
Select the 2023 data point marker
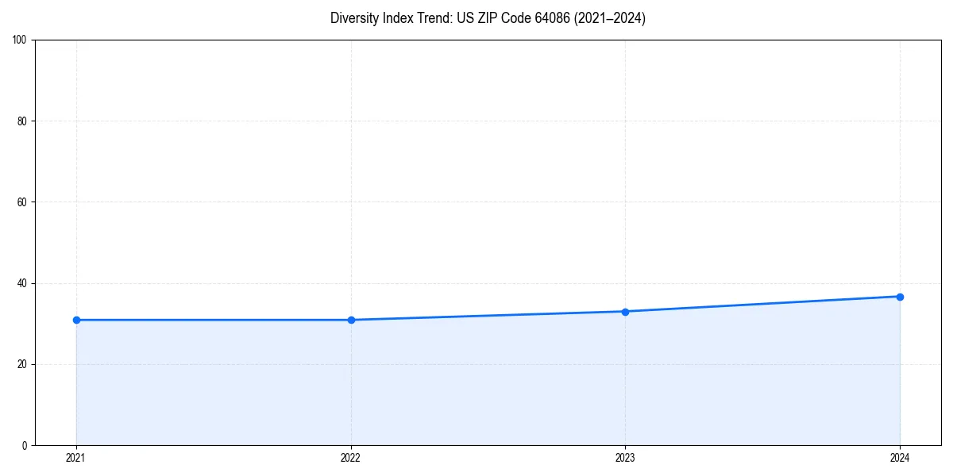[x=625, y=312]
